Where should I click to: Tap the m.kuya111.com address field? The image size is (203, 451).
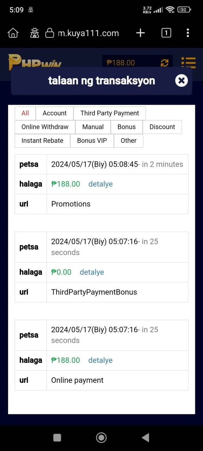click(x=88, y=33)
